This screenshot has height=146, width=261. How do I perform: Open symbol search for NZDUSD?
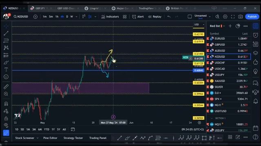pyautogui.click(x=21, y=17)
